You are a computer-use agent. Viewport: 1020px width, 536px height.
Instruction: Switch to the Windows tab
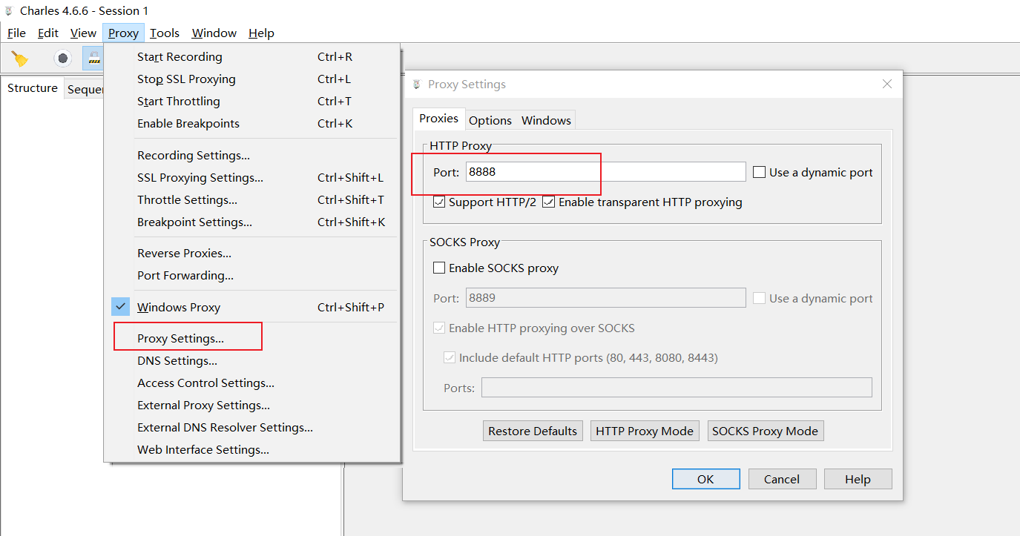(546, 120)
